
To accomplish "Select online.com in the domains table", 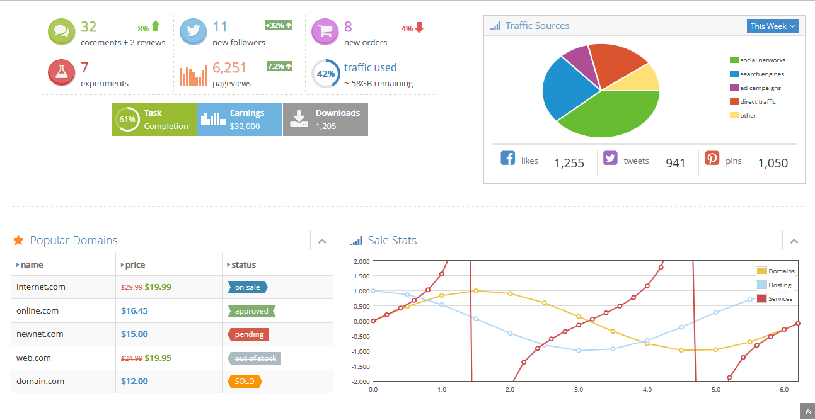I will (x=38, y=310).
